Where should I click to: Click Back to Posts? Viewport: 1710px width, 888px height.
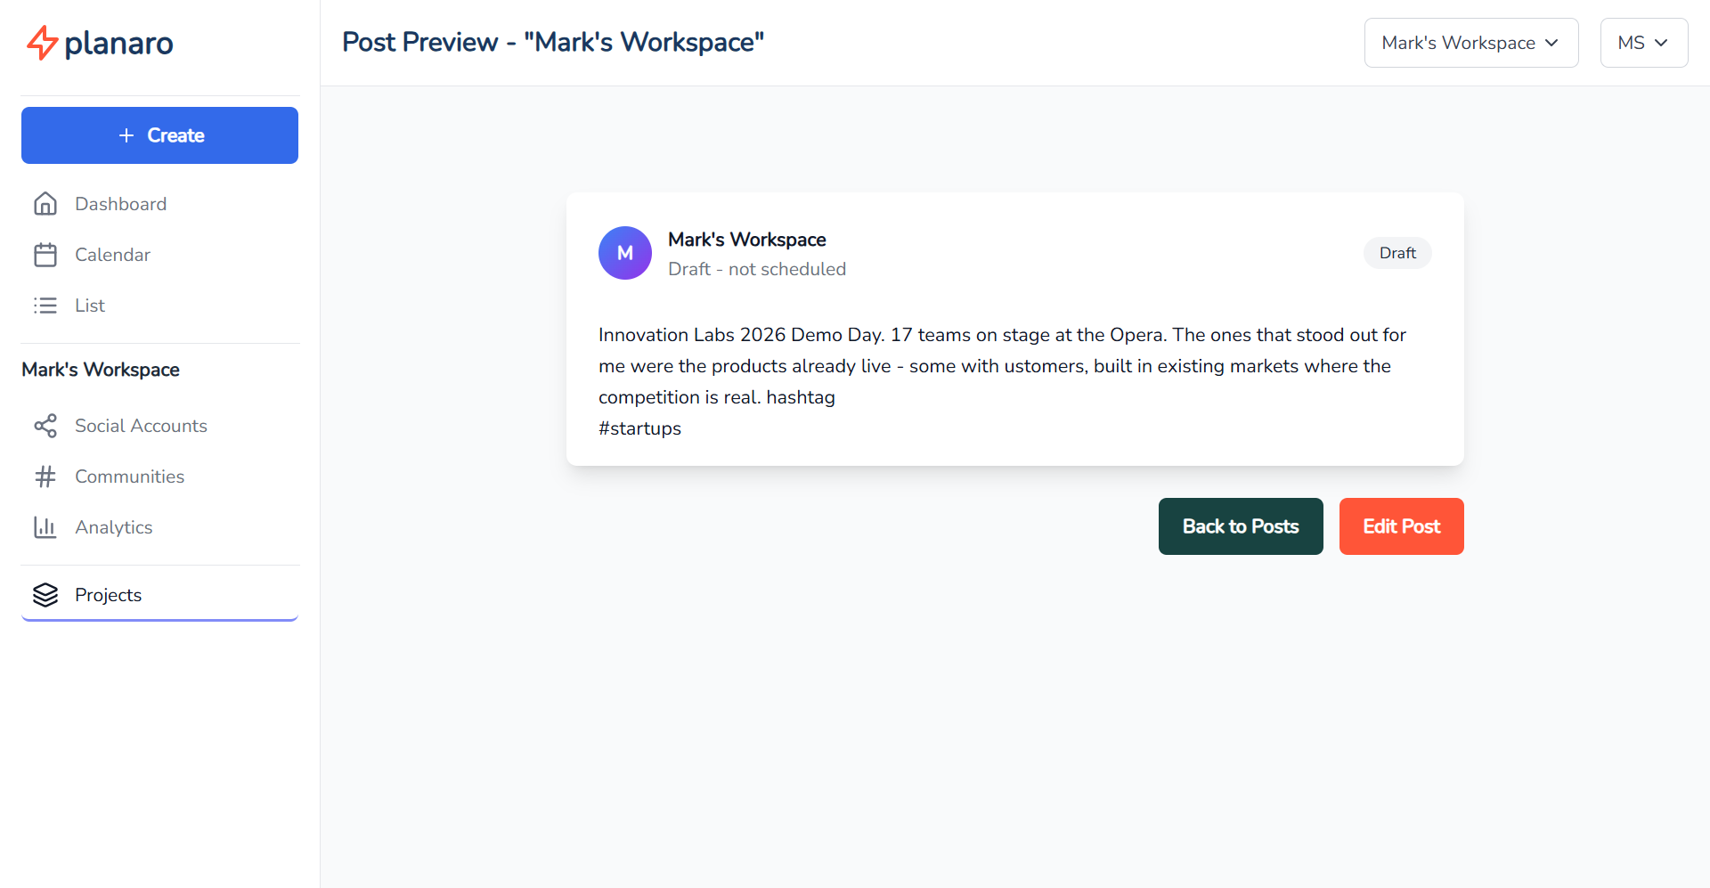point(1241,526)
